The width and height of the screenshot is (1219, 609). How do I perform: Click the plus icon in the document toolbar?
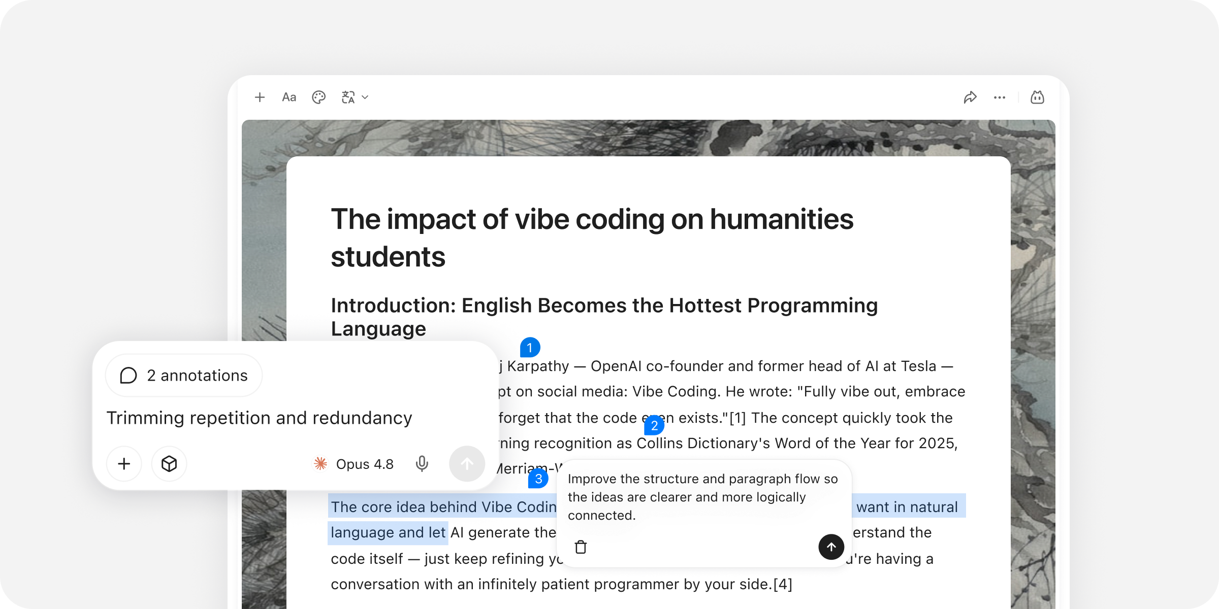click(x=260, y=97)
